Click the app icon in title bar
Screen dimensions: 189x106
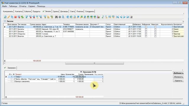point(3,3)
